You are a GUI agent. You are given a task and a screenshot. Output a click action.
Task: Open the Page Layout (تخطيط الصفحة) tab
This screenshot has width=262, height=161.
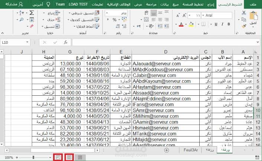(193, 4)
